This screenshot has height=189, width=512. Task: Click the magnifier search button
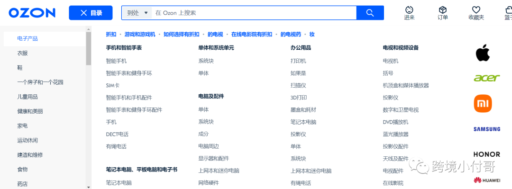tap(370, 13)
